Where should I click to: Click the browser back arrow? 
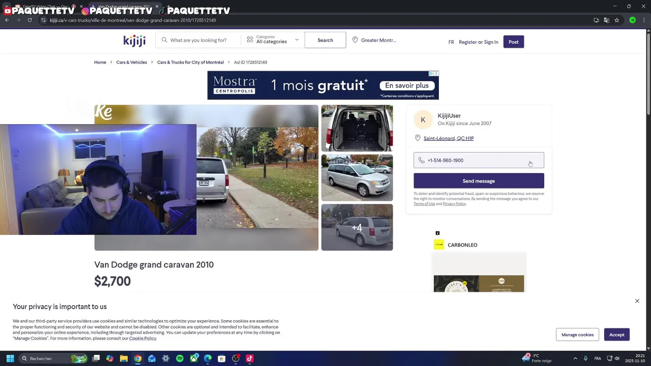pyautogui.click(x=7, y=20)
